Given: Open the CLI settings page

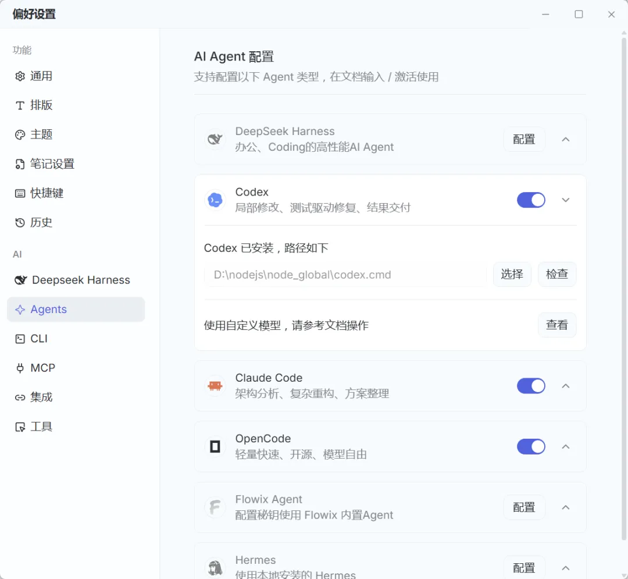Looking at the screenshot, I should (x=76, y=339).
